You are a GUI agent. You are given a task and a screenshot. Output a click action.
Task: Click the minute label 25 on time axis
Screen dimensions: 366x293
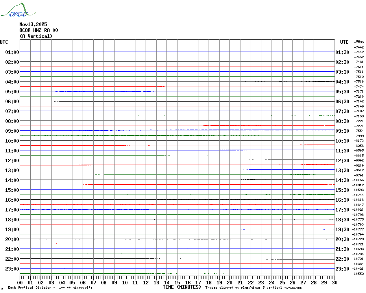click(282, 283)
